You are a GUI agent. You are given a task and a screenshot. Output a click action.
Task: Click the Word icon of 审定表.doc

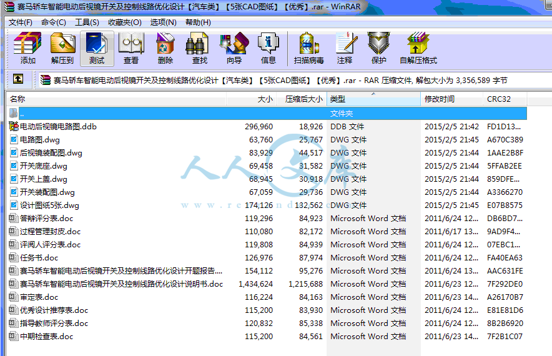tap(13, 297)
